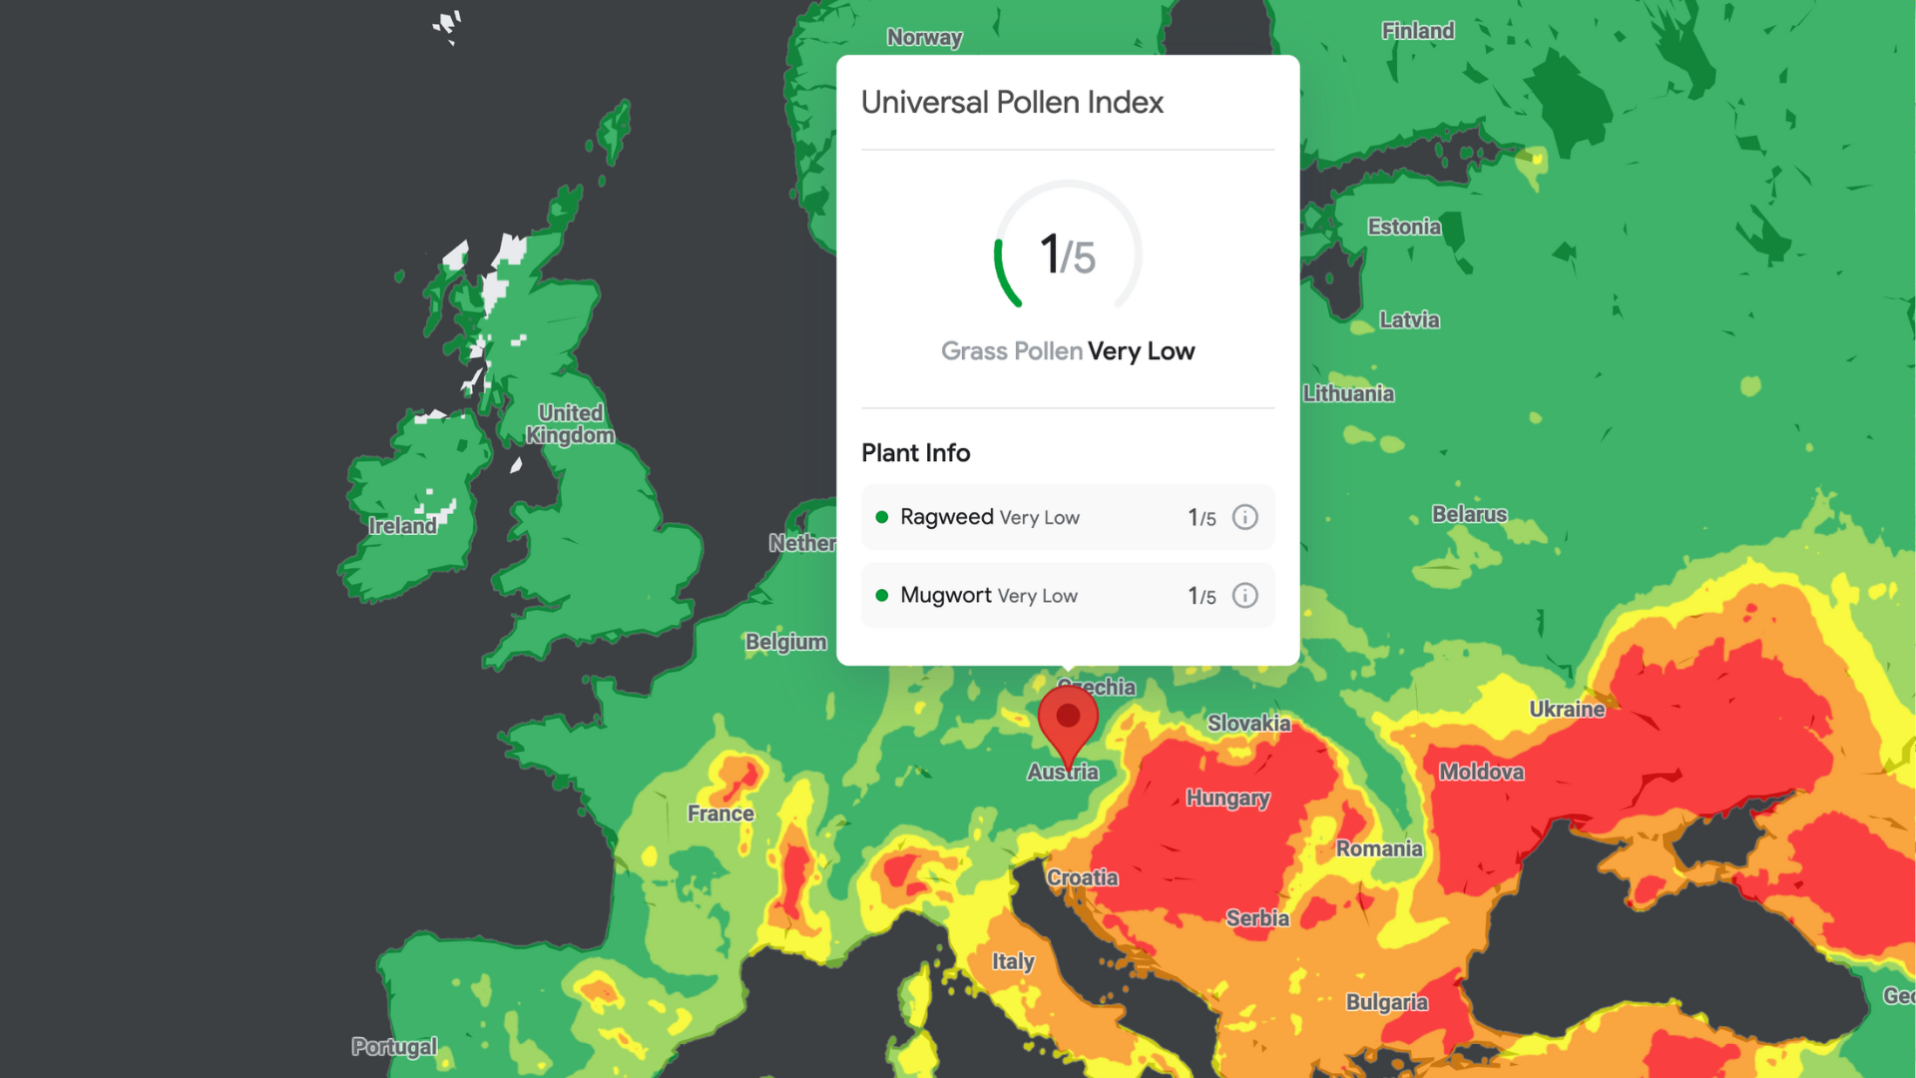
Task: Toggle the Grass Pollen reading label
Action: [1067, 350]
